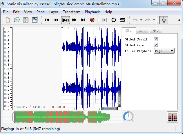The width and height of the screenshot is (183, 134).
Task: Open the Transform menu
Action: (72, 12)
